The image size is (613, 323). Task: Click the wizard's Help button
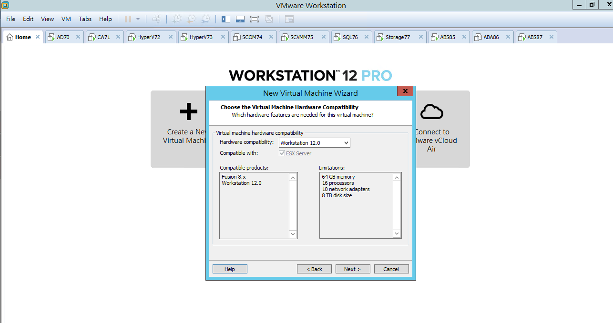(x=230, y=269)
